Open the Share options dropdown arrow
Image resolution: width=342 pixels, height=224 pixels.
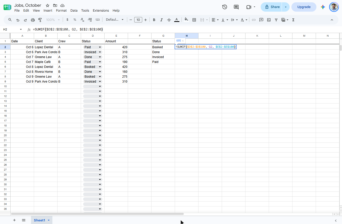tap(286, 7)
